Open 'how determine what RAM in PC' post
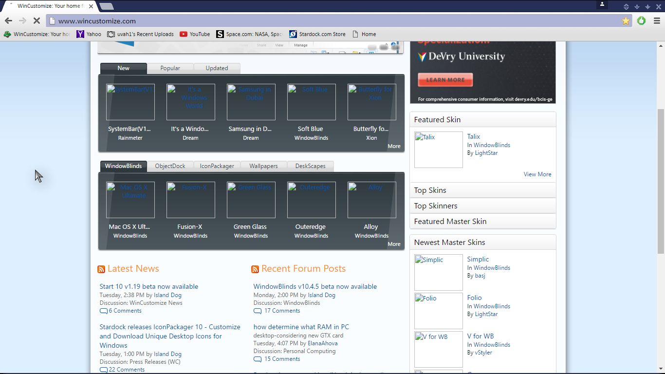Screen dimensions: 665x374 pos(301,327)
